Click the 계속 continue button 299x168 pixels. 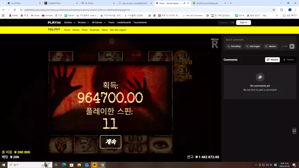(x=110, y=142)
